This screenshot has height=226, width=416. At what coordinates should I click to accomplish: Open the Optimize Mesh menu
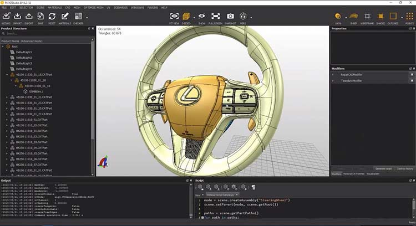click(x=93, y=8)
